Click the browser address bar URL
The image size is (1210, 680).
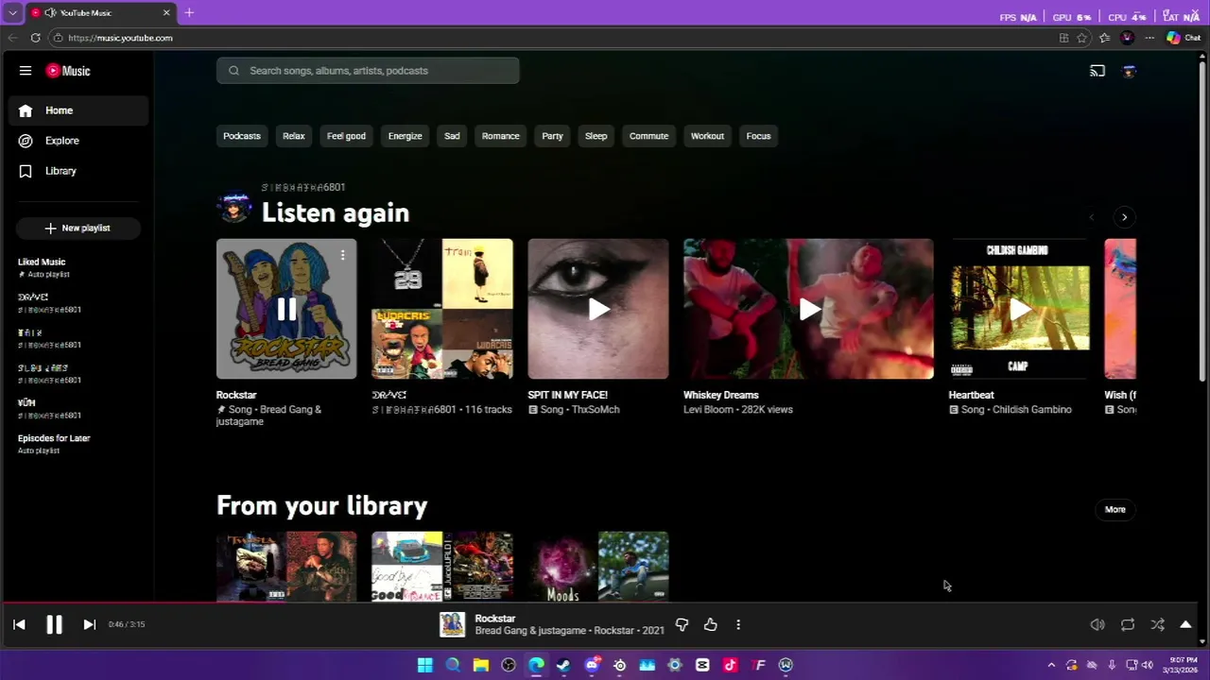120,38
